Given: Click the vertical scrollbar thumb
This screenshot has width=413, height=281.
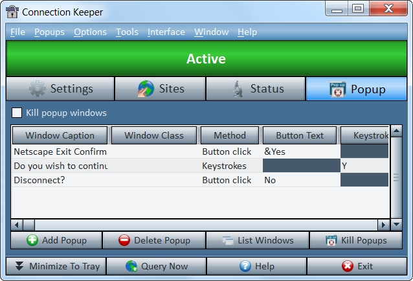Looking at the screenshot, I should tap(396, 178).
